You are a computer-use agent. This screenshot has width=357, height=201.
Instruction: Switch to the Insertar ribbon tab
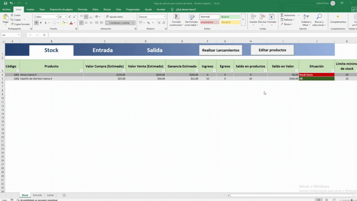coord(30,9)
